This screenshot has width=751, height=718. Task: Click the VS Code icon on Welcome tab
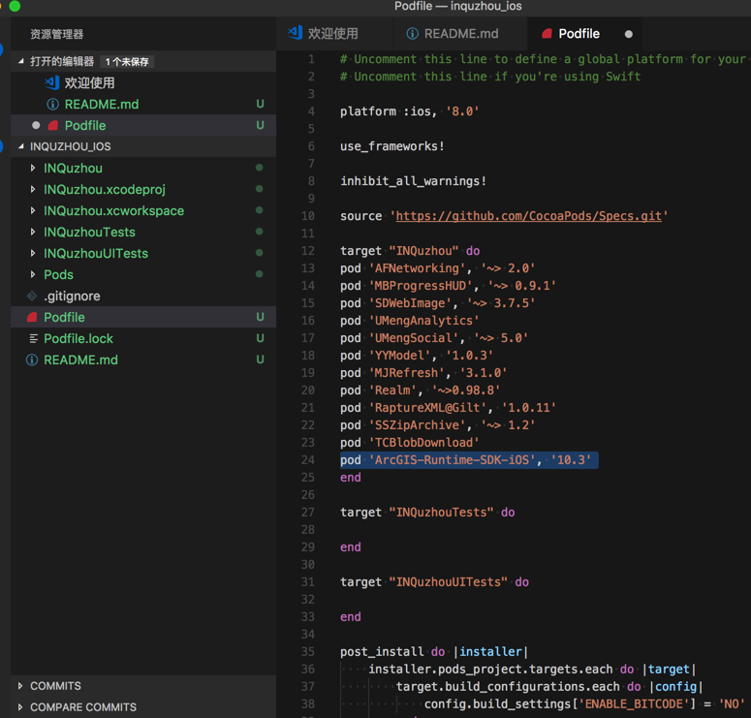coord(296,33)
